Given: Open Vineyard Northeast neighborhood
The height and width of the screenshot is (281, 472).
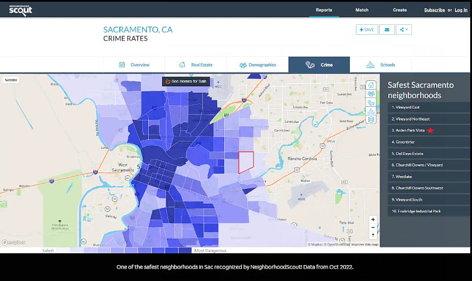Looking at the screenshot, I should [x=429, y=119].
